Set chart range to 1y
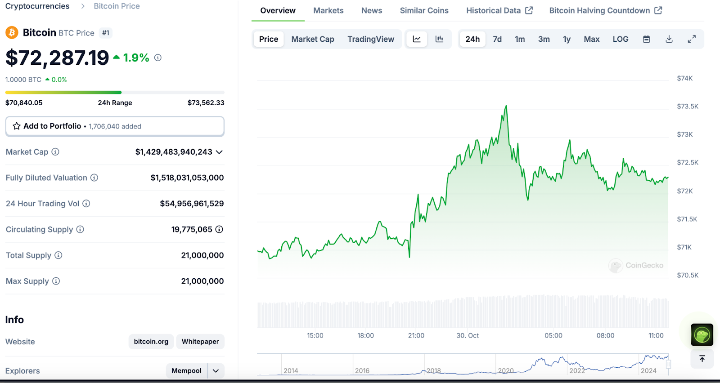 [567, 39]
